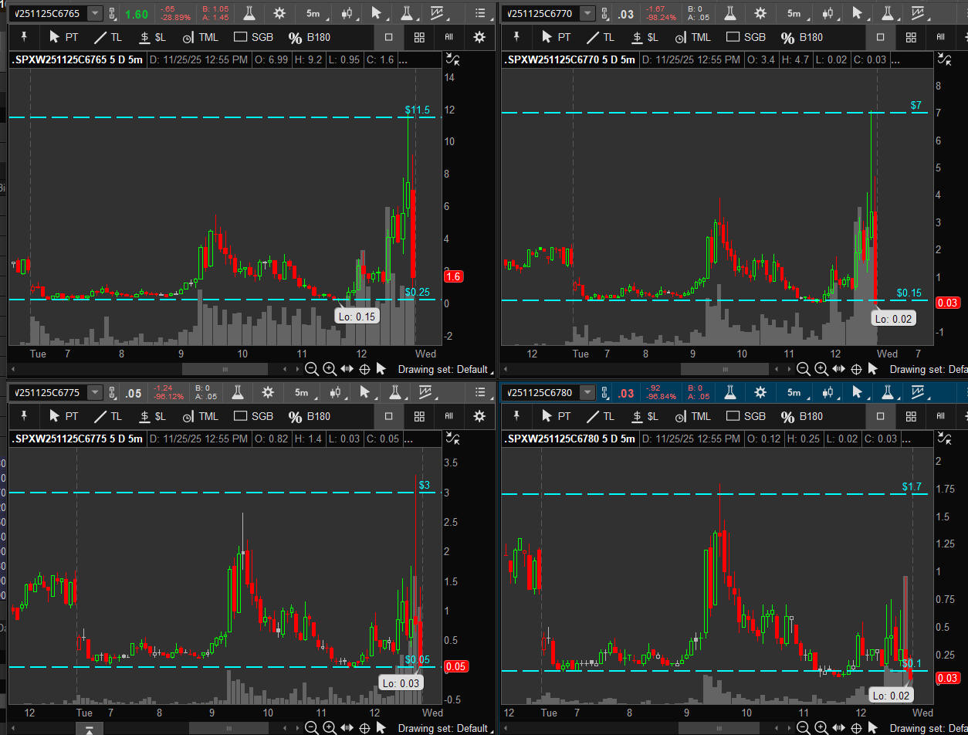Open chart settings gear in C6770 panel
The width and height of the screenshot is (968, 735).
point(760,13)
